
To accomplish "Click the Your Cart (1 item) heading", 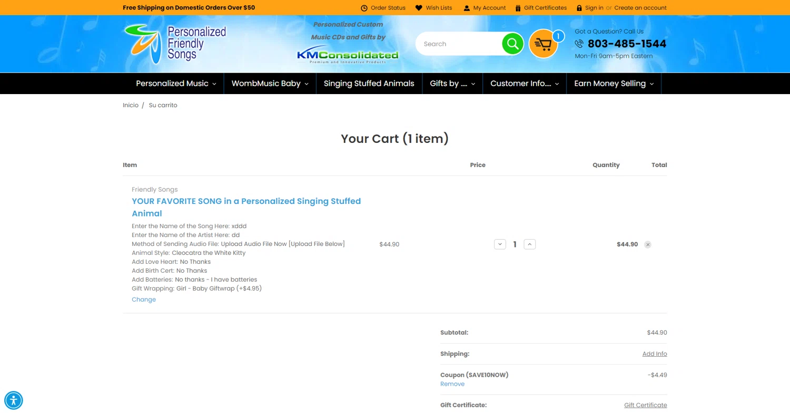I will (395, 139).
